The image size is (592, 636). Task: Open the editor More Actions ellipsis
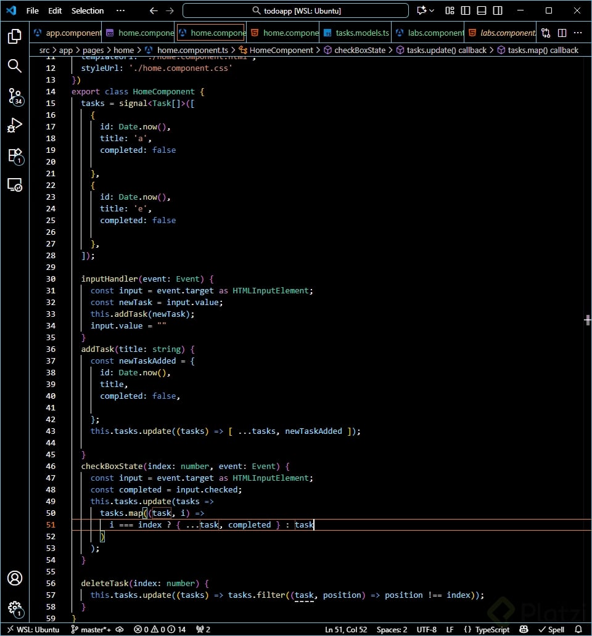(x=578, y=33)
